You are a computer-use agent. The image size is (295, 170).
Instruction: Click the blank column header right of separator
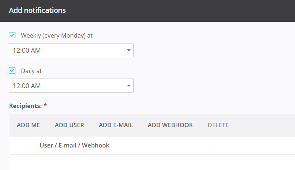pyautogui.click(x=255, y=146)
